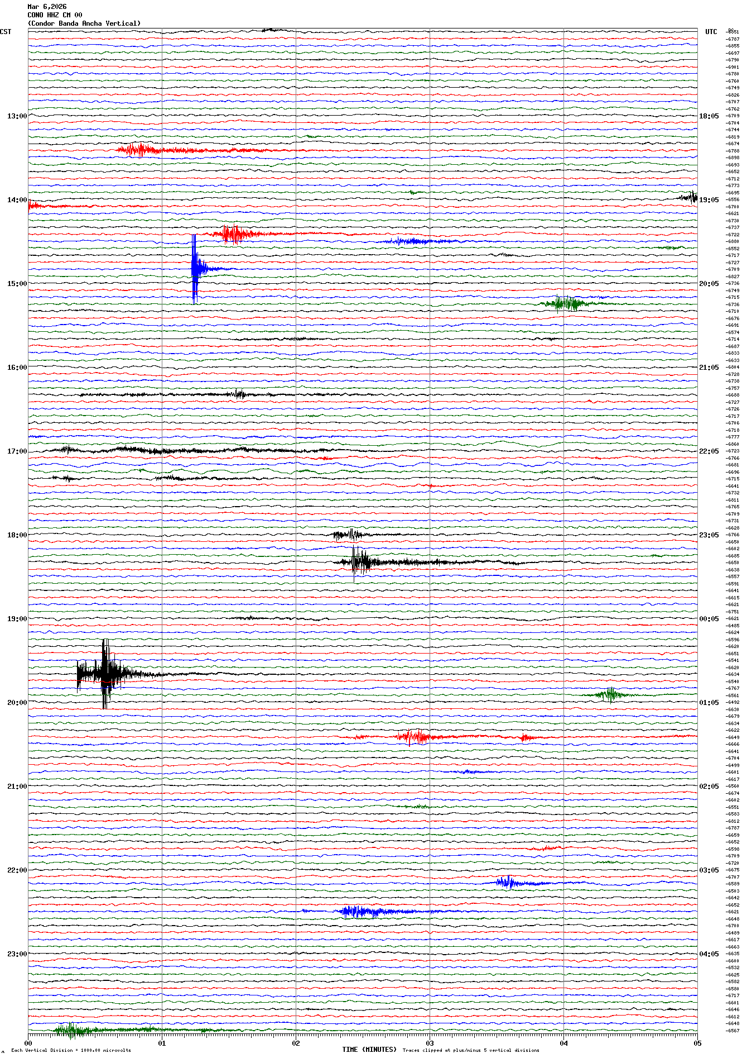Click the CST timezone header
This screenshot has width=742, height=1058.
pos(6,32)
